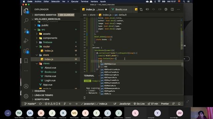Go to previous change in editor toolbar
The width and height of the screenshot is (213, 119).
[x=147, y=9]
